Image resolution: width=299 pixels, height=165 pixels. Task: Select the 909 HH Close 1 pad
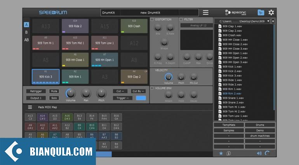point(75,60)
